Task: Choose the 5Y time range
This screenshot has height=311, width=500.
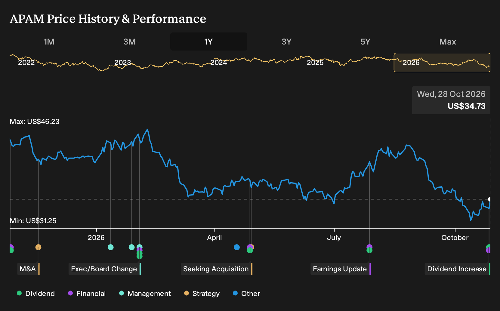Action: click(x=365, y=42)
